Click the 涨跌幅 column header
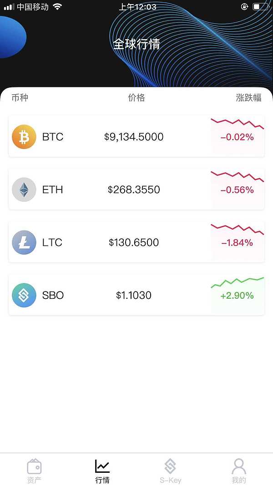This screenshot has height=486, width=273. tap(248, 97)
